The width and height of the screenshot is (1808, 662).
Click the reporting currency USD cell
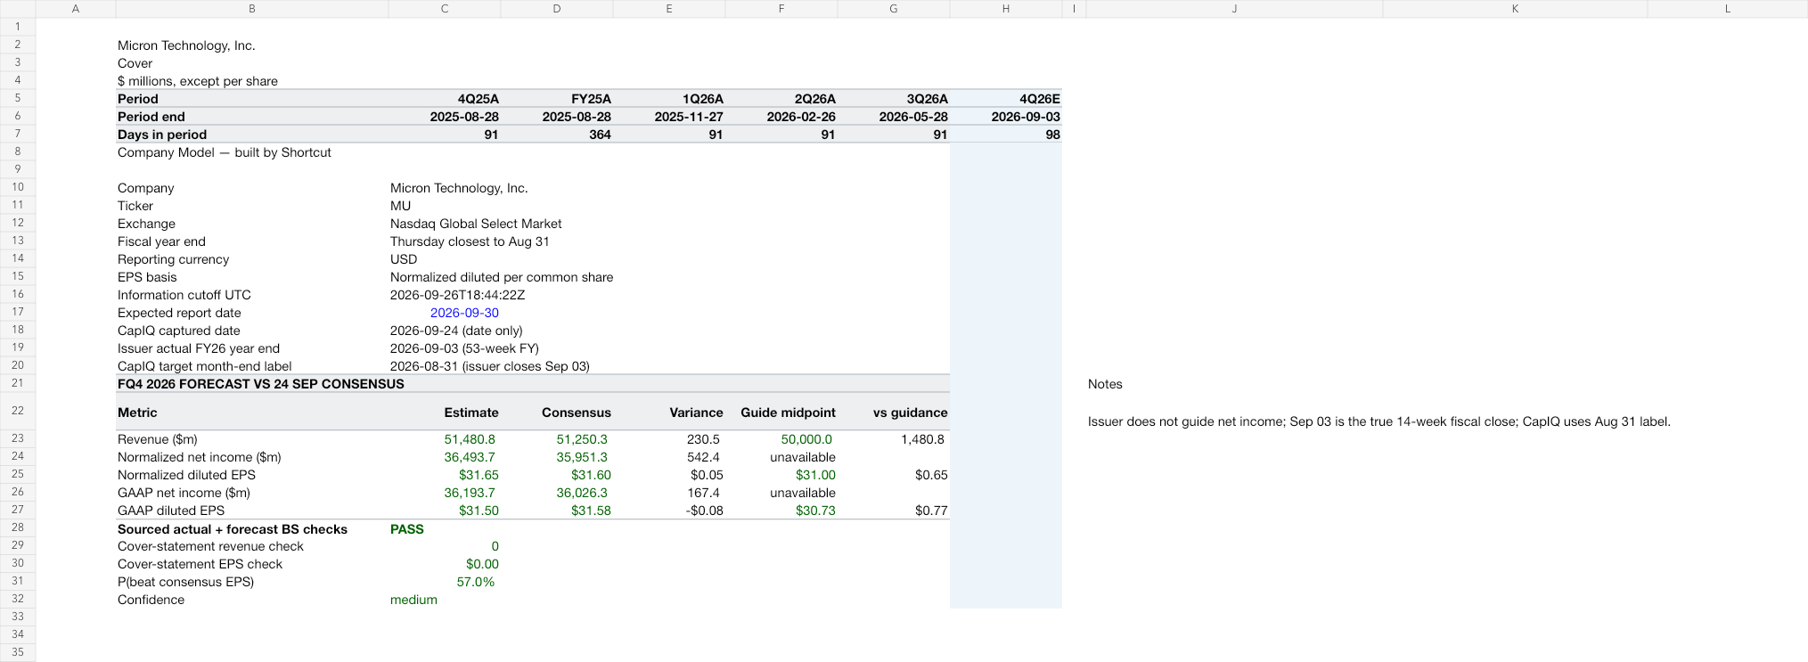[404, 259]
